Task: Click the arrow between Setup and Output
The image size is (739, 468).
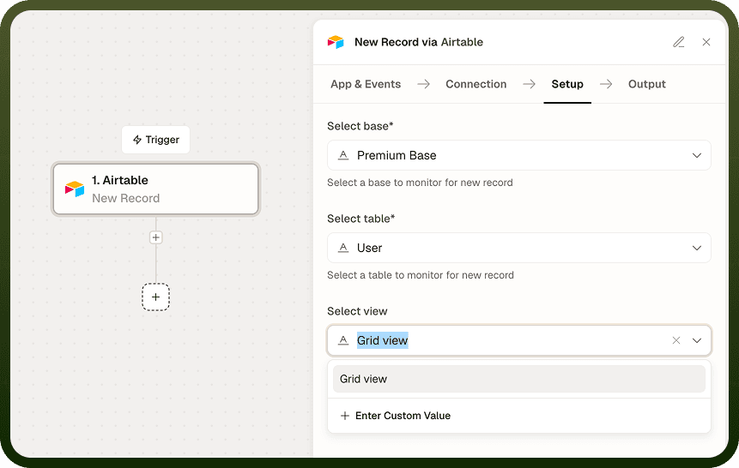Action: click(606, 84)
